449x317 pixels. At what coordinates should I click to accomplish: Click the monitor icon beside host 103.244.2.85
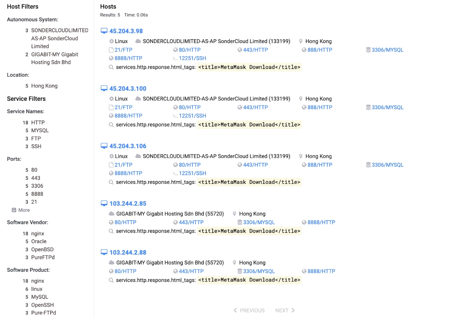(104, 204)
